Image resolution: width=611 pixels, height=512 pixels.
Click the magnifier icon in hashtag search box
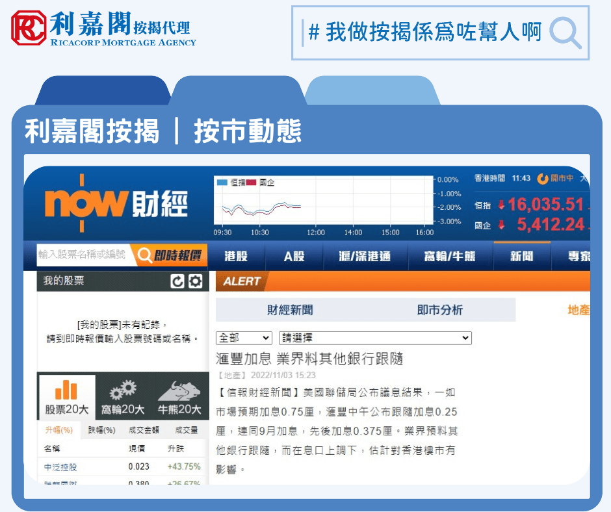[x=565, y=32]
